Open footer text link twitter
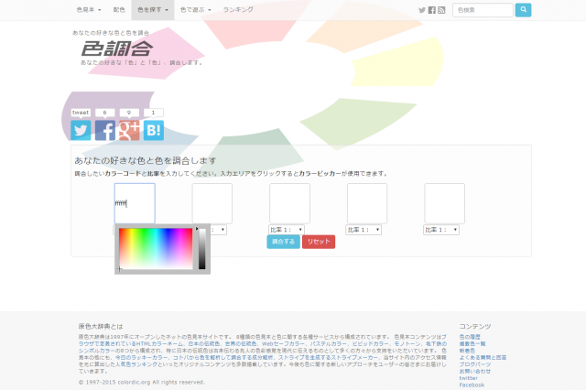The image size is (586, 390). pyautogui.click(x=469, y=378)
